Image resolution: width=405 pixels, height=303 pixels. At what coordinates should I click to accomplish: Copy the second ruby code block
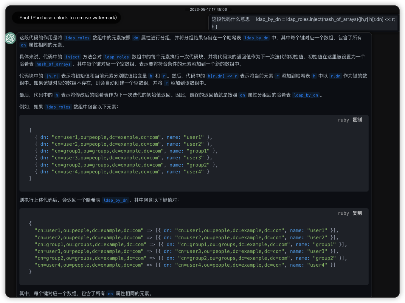click(x=357, y=213)
